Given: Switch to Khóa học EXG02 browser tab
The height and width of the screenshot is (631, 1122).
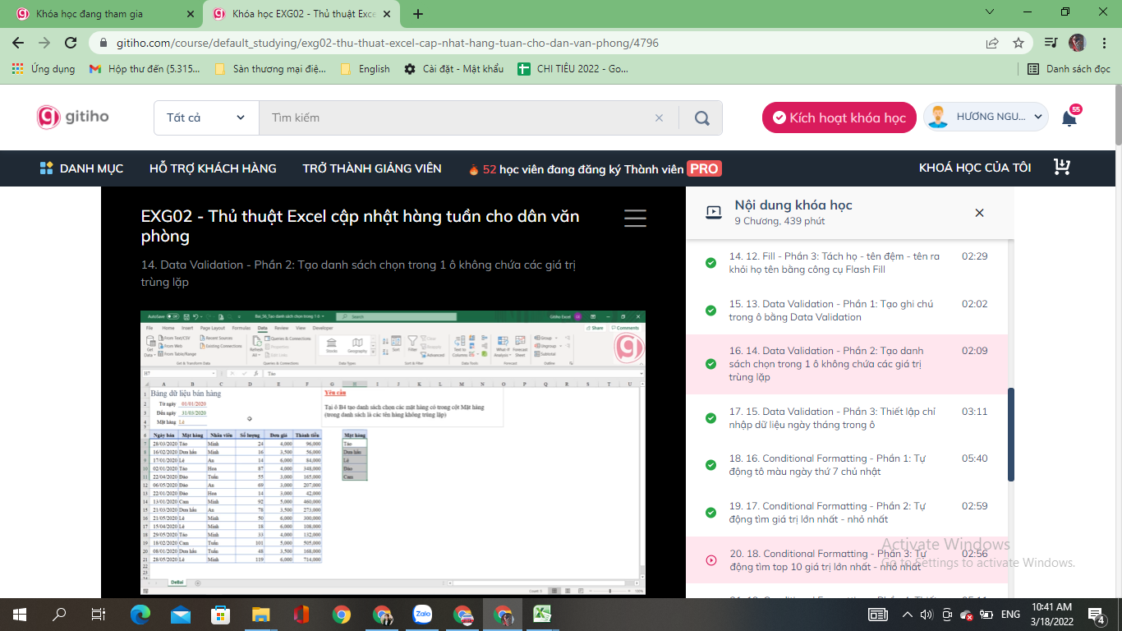Looking at the screenshot, I should coord(304,14).
